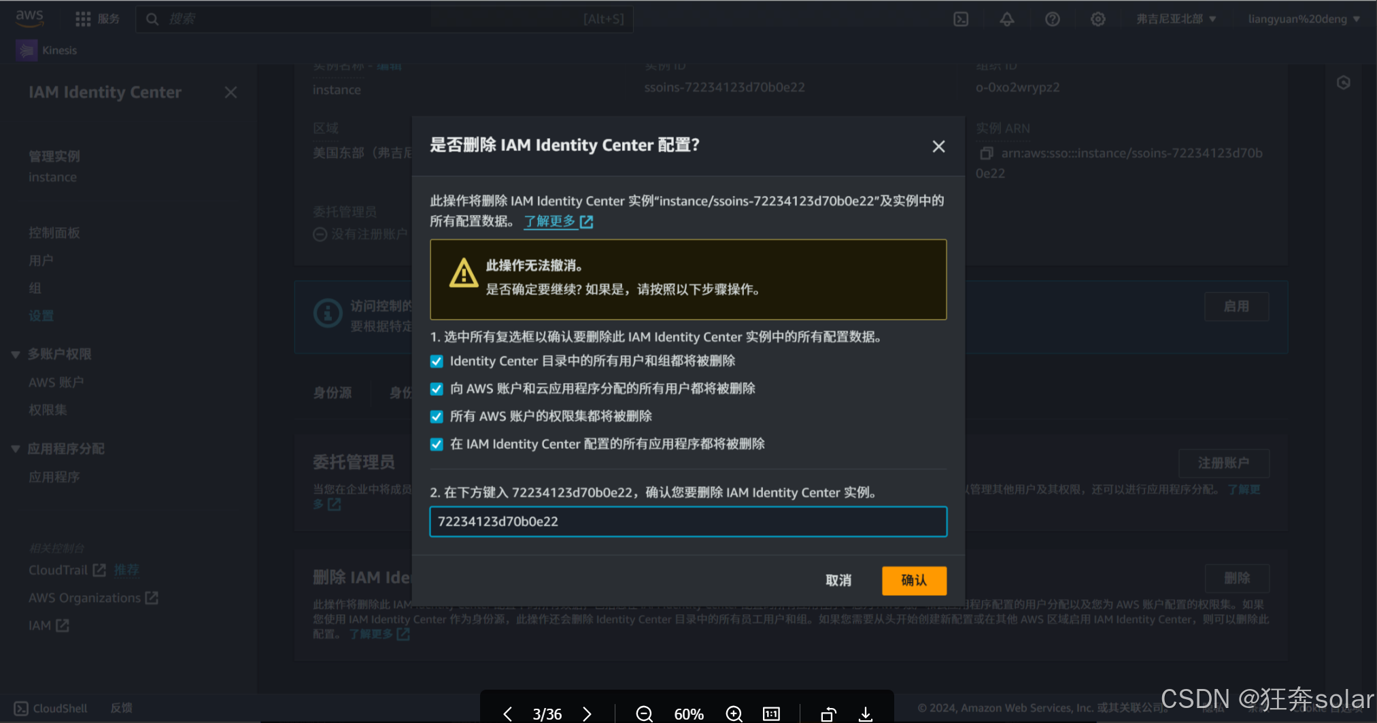Toggle 'IAM Identity Center 配置的所有应用程序' checkbox
1377x723 pixels.
pos(437,444)
